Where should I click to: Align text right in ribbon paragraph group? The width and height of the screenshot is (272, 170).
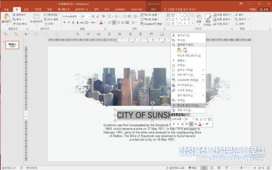118,22
